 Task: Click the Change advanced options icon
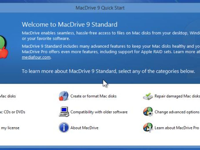coord(148,112)
